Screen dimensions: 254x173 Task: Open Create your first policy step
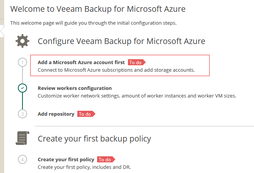(66, 159)
